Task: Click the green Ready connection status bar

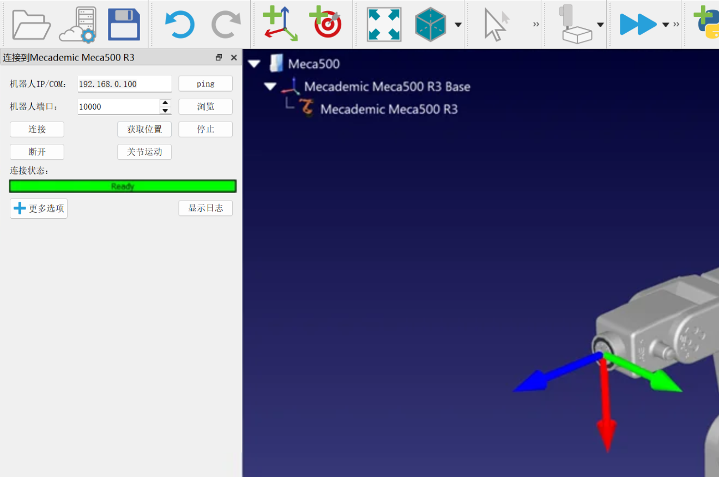Action: (123, 186)
